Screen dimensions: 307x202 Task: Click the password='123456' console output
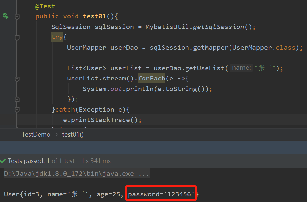161,194
